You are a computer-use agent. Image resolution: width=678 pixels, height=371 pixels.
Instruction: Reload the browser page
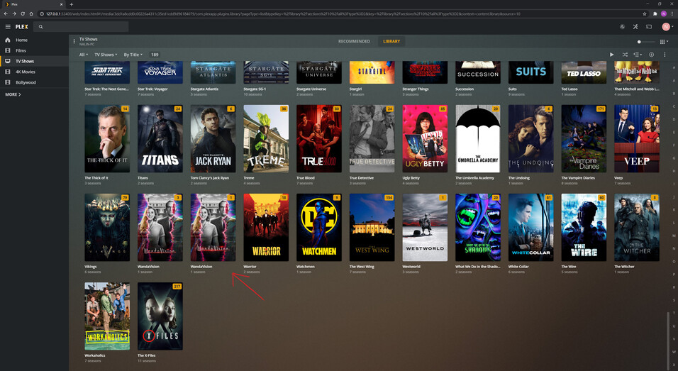coord(23,14)
